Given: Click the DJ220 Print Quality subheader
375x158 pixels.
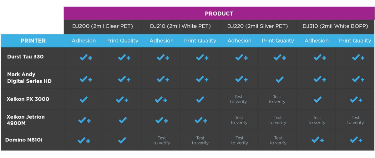Looking at the screenshot, I should point(278,41).
